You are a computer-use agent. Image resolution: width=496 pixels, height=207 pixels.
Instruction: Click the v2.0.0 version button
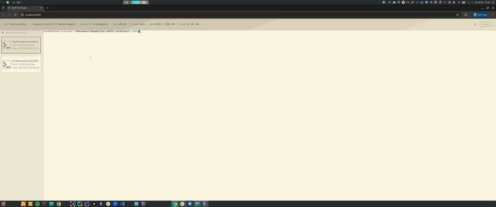[486, 24]
